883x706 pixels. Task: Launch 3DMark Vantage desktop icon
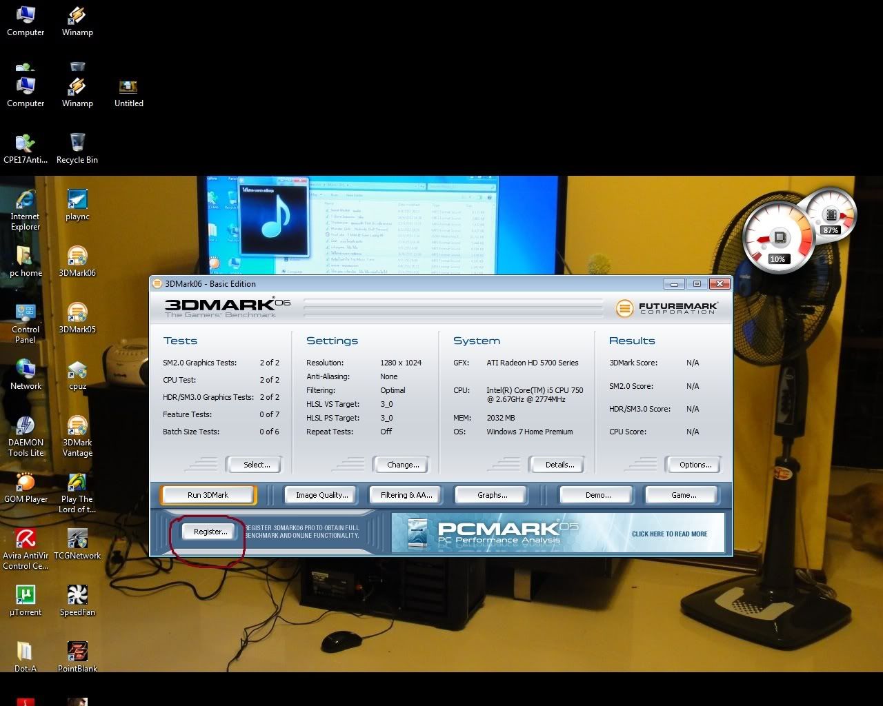coord(77,427)
